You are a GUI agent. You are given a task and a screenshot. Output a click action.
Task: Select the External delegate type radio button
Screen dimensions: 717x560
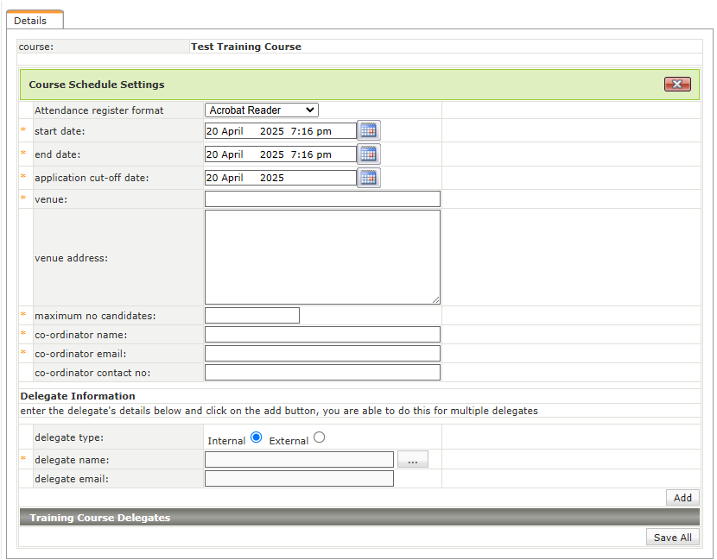(320, 438)
